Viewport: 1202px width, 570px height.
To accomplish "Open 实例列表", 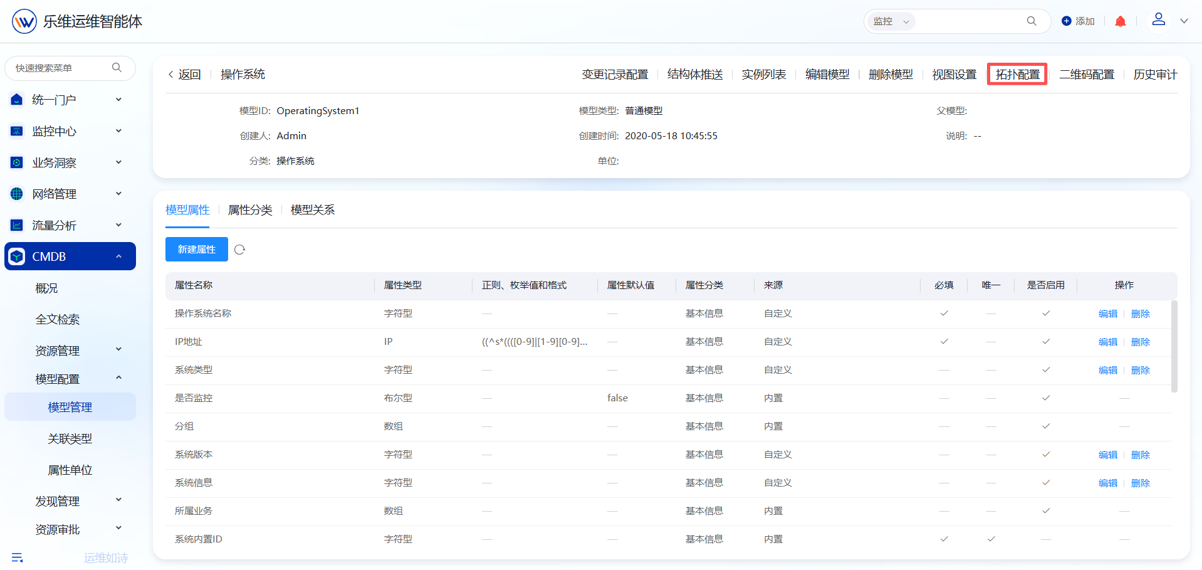I will tap(764, 75).
